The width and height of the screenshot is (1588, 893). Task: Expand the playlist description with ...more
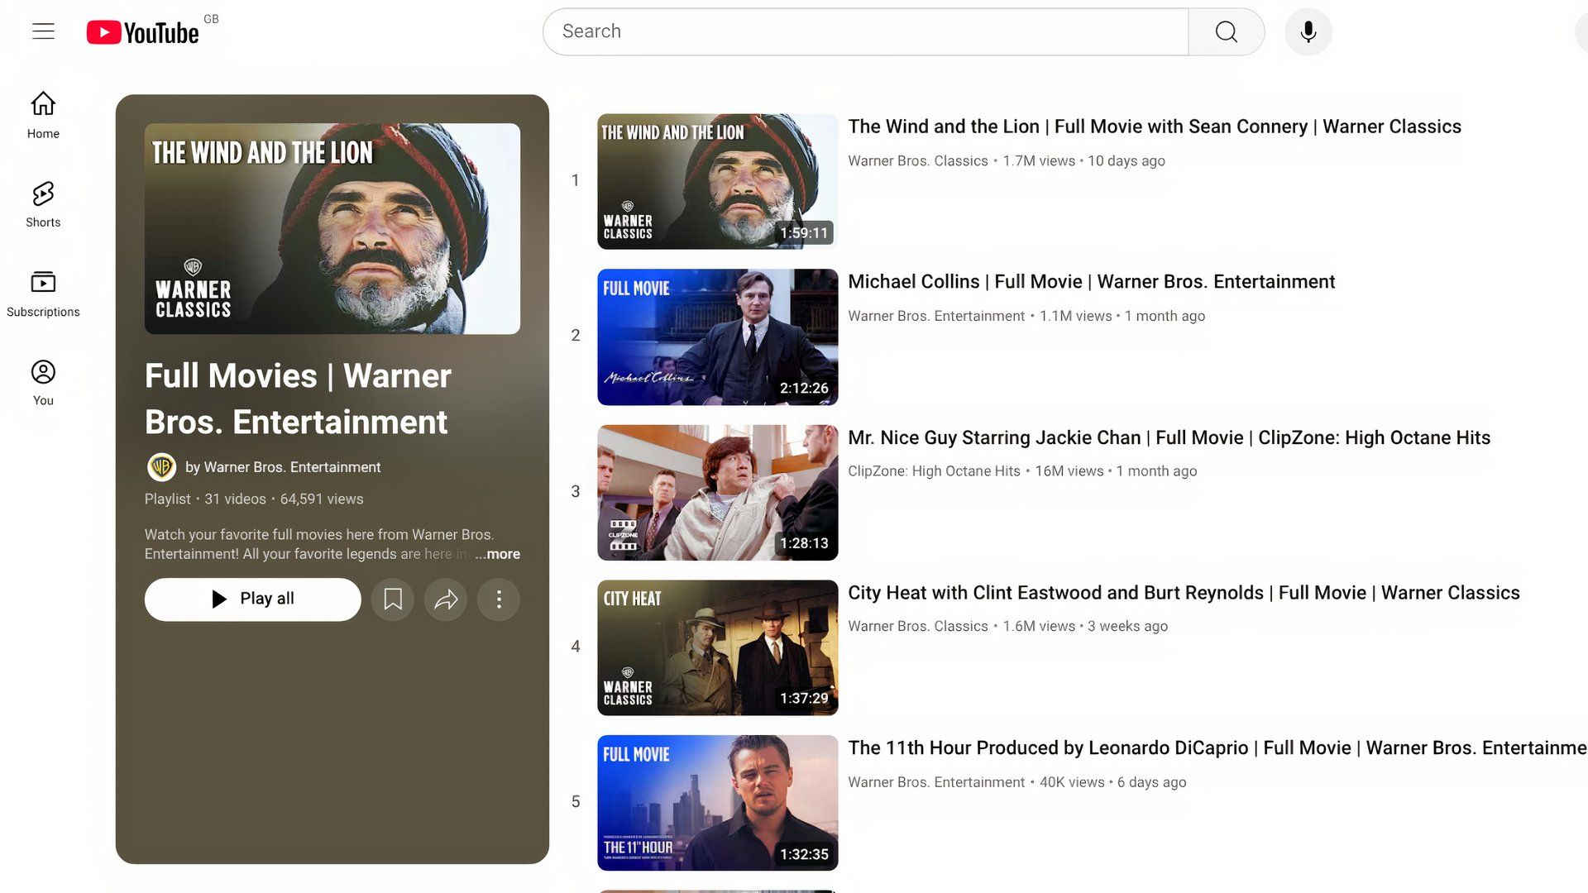(498, 554)
